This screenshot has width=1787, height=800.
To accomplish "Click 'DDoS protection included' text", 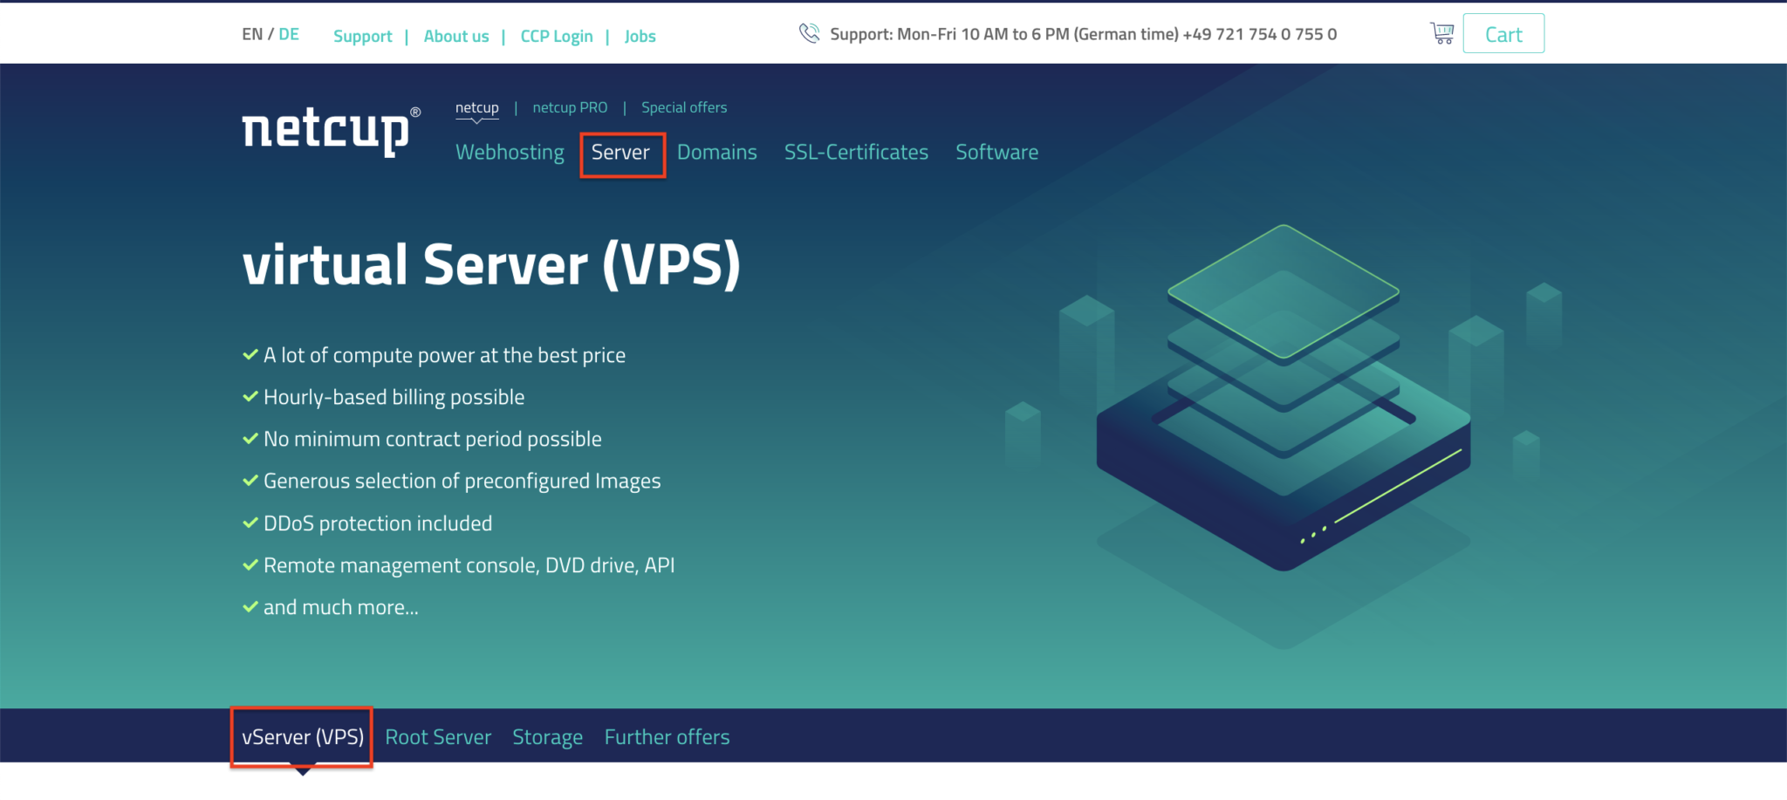I will coord(378,523).
